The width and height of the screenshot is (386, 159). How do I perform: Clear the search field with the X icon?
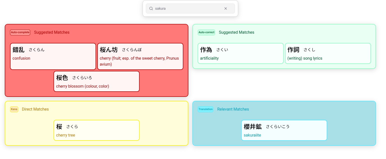coord(225,8)
